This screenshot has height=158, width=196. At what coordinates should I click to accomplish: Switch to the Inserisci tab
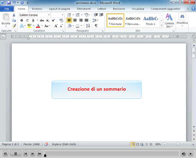click(x=37, y=9)
